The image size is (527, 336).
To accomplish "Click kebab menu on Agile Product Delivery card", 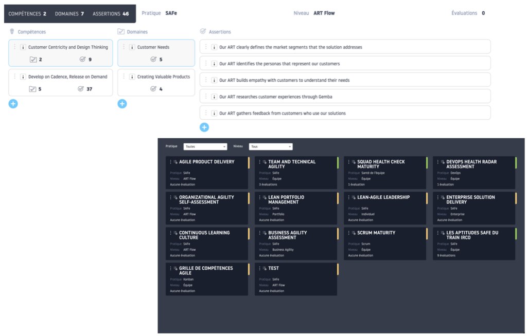I will pyautogui.click(x=170, y=162).
